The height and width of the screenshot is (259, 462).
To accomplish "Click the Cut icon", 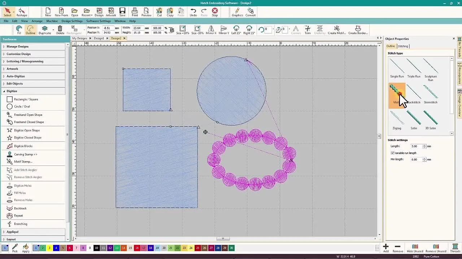I will point(159,12).
